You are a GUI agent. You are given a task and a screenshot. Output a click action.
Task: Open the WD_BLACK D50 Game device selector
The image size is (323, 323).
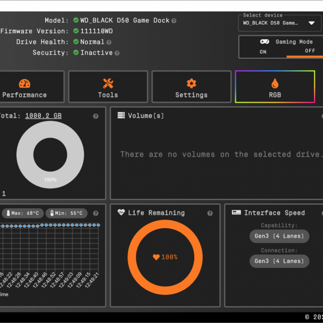279,23
